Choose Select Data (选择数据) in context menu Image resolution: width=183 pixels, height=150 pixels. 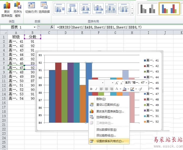109,117
